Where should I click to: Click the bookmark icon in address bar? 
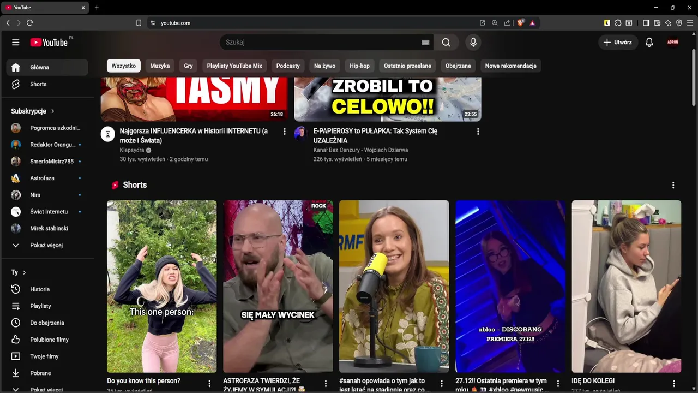(139, 23)
